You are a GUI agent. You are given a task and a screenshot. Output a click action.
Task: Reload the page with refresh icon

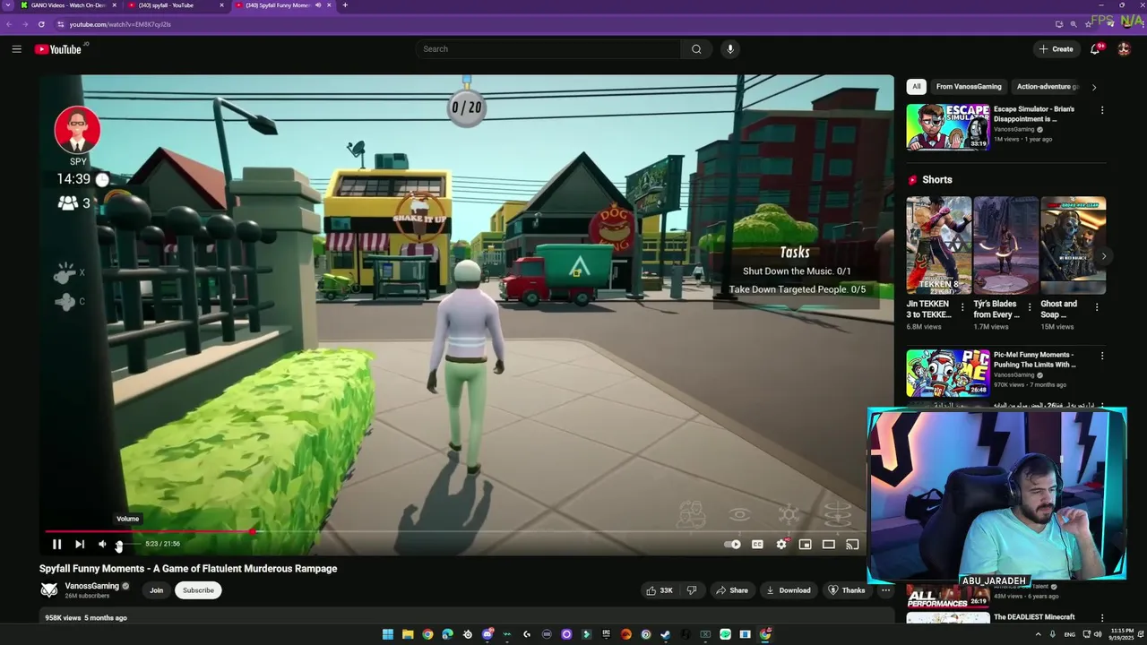41,24
